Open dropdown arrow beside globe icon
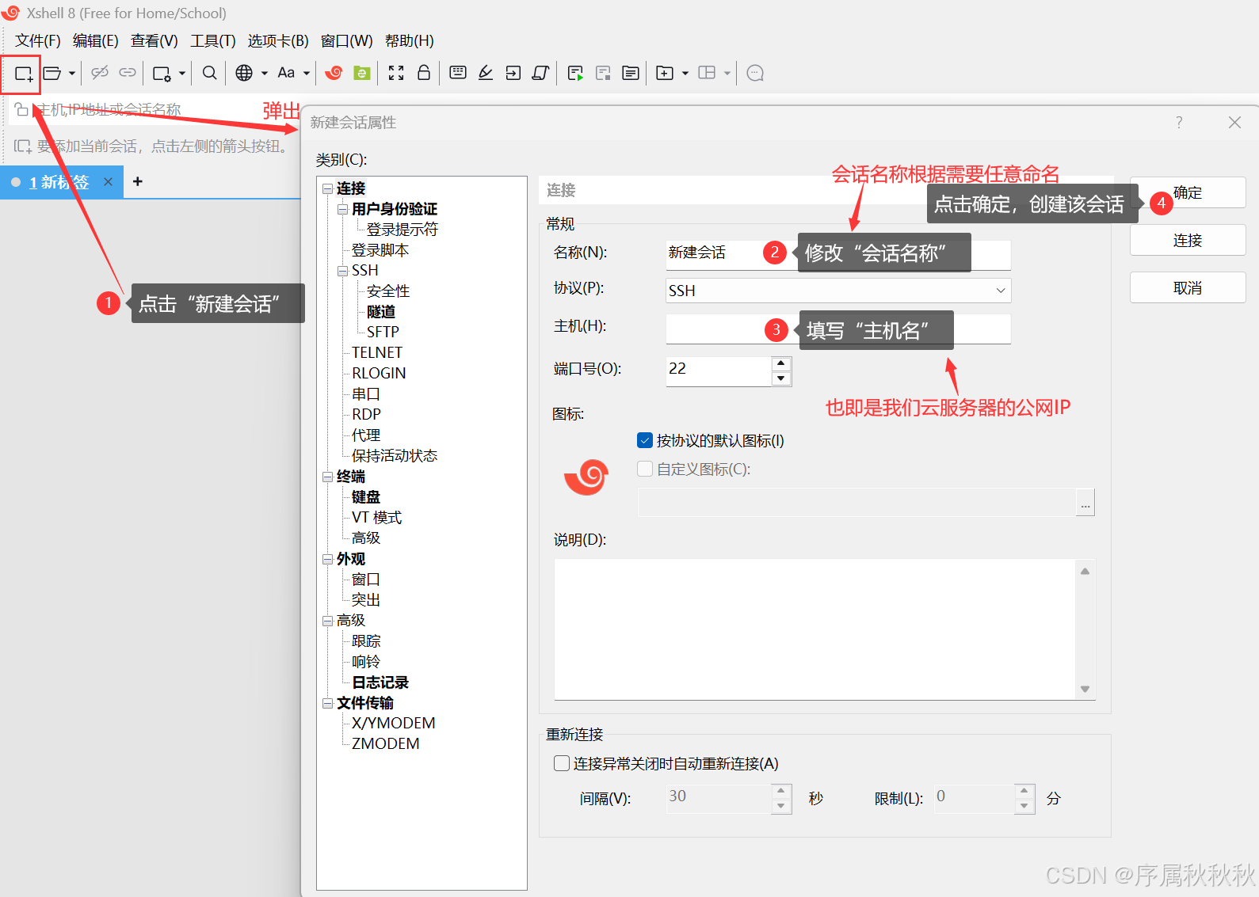This screenshot has width=1259, height=897. click(x=265, y=73)
